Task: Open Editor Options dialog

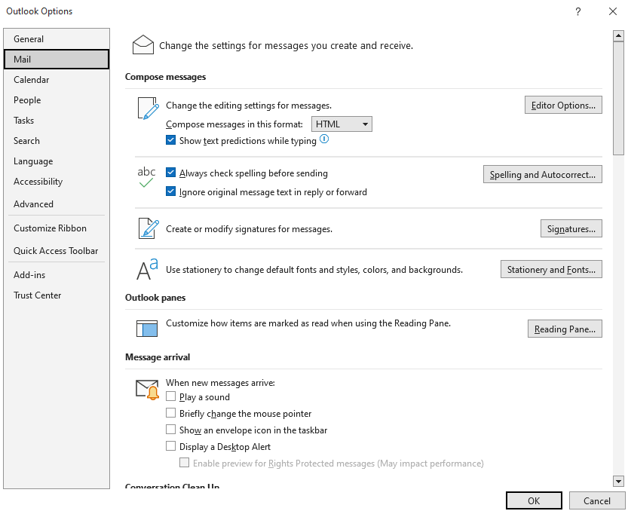Action: point(563,105)
